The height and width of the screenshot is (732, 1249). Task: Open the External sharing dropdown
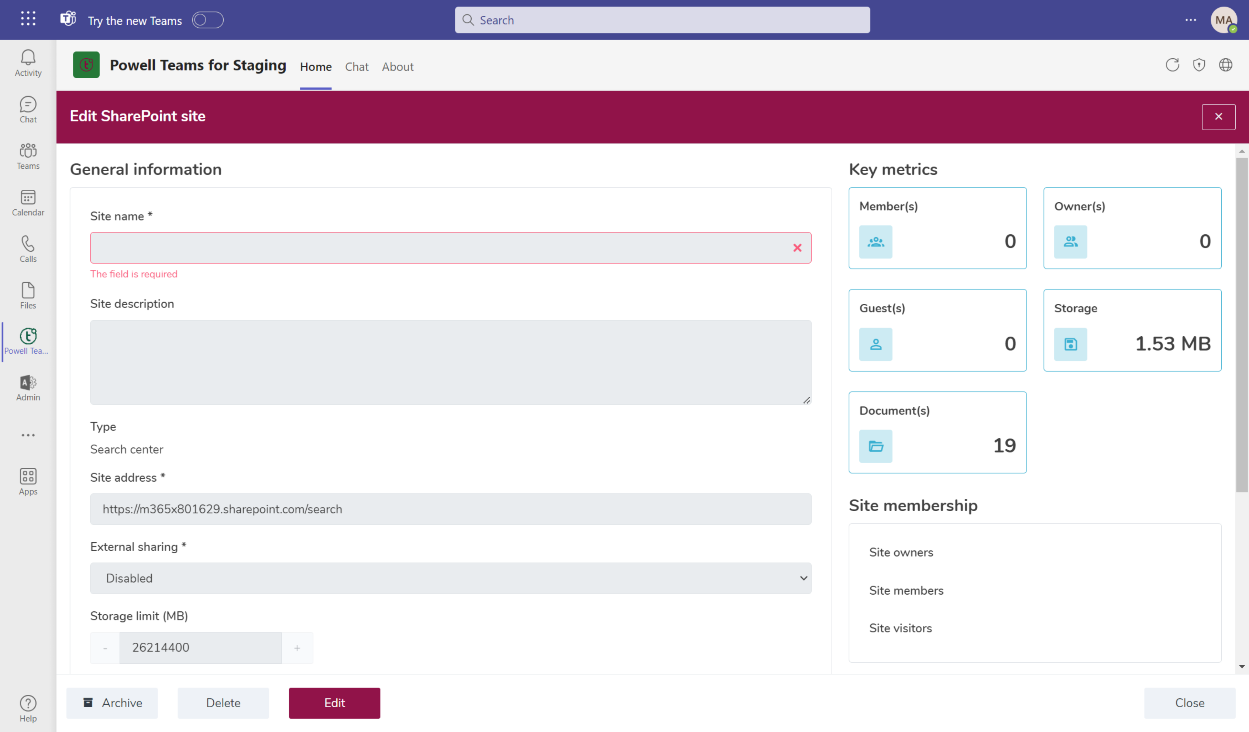pos(451,578)
